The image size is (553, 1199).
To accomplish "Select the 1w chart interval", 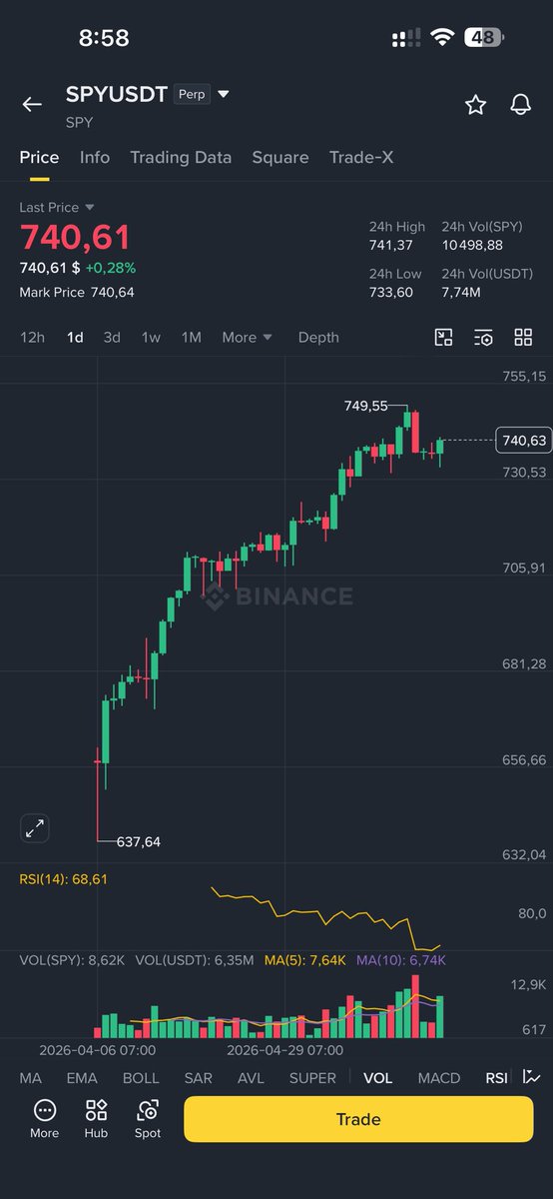I will [x=151, y=337].
